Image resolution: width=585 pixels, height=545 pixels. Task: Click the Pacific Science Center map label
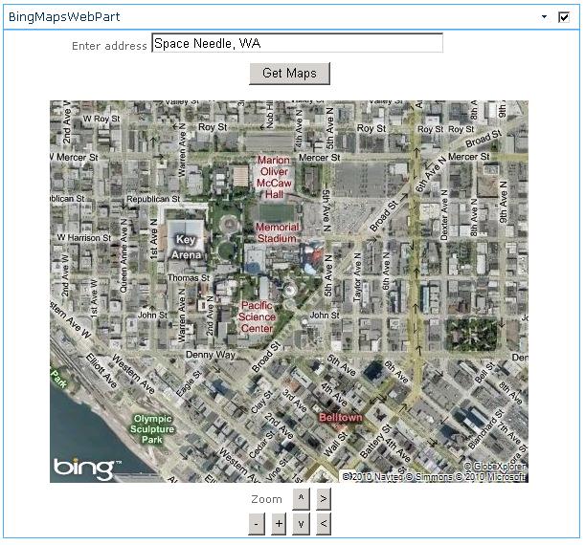[257, 316]
